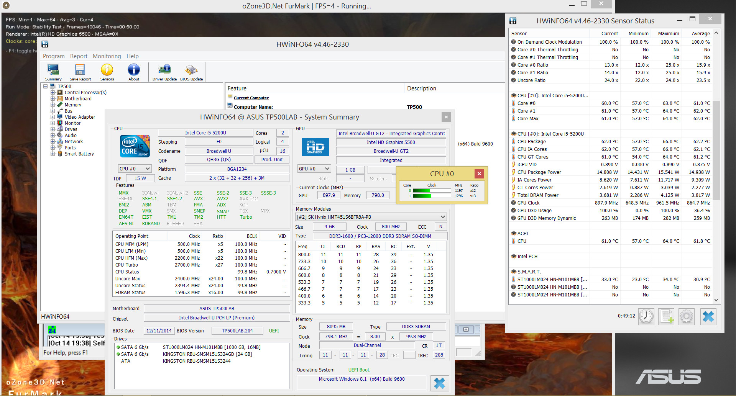Viewport: 736px width, 396px height.
Task: Select the Uncore Ratio sensor row
Action: click(611, 80)
